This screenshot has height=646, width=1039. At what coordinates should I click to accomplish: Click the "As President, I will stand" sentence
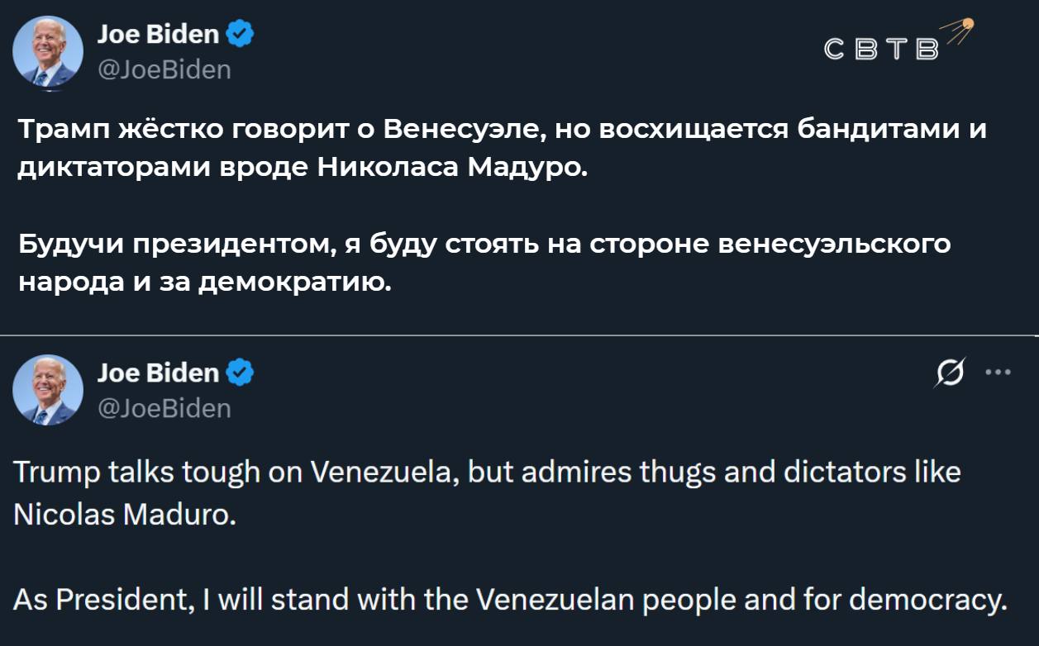pyautogui.click(x=510, y=599)
